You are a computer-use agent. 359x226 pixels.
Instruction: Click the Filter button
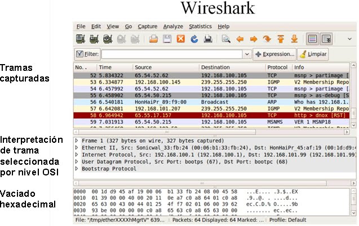click(x=87, y=54)
